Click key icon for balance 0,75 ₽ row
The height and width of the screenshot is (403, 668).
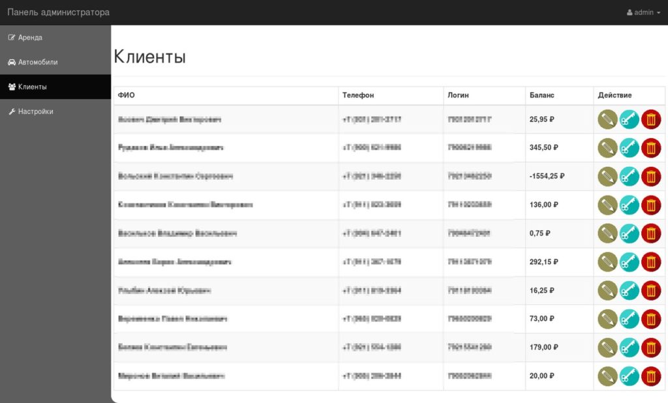pos(630,234)
